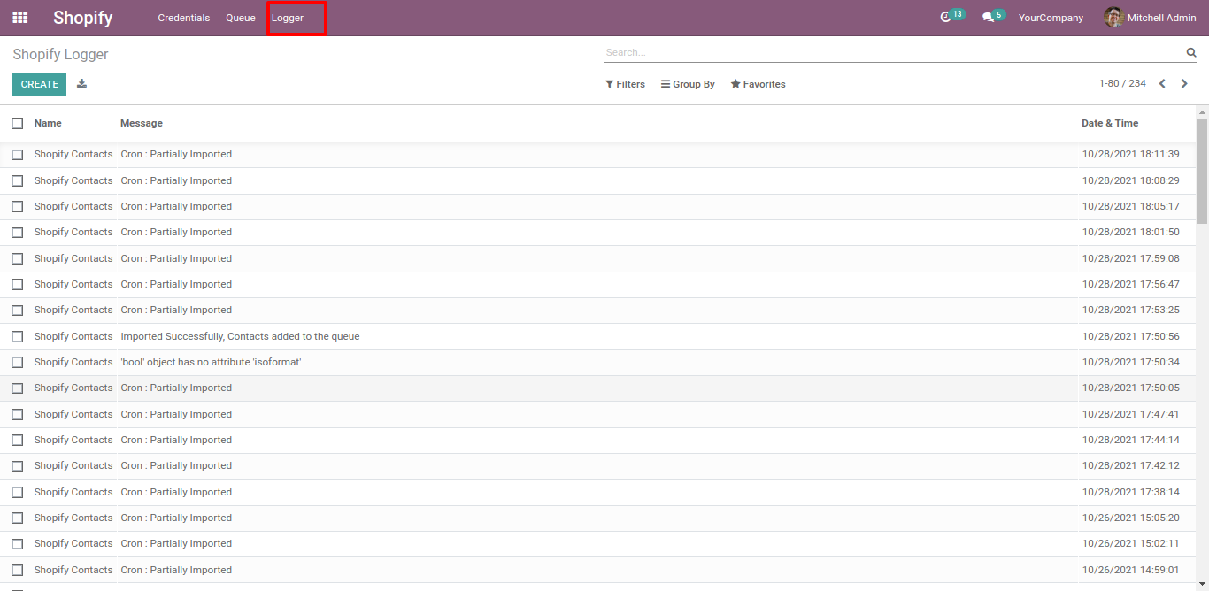Click the date 10/28/2021 17:47:41

(x=1130, y=414)
